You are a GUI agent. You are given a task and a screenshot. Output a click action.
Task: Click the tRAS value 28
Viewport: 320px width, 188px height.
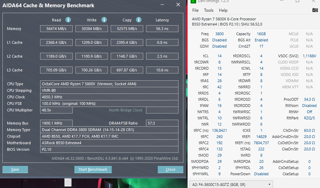tap(219, 81)
